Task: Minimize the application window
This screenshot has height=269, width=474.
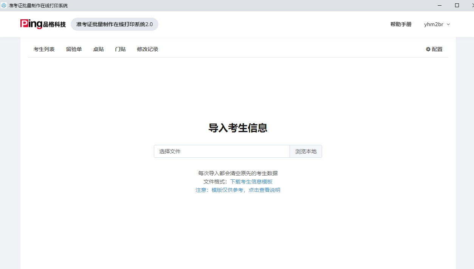Action: [x=439, y=5]
